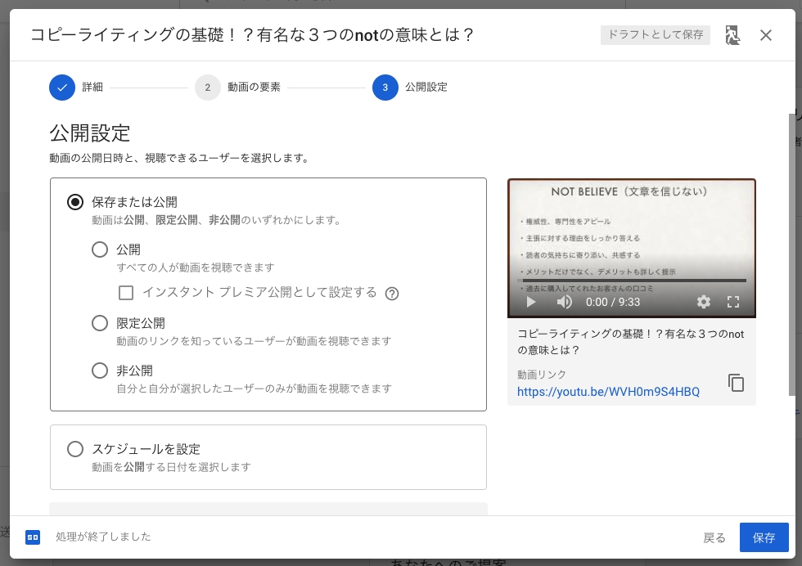Viewport: 802px width, 566px height.
Task: Select the 非公開 radio option
Action: 100,371
